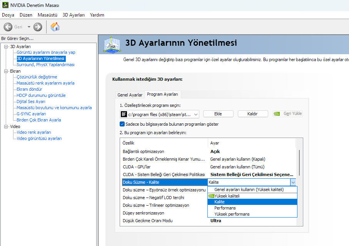Open Masaüstü renk ayarlarını ayarla
This screenshot has width=349, height=246.
[x=45, y=83]
